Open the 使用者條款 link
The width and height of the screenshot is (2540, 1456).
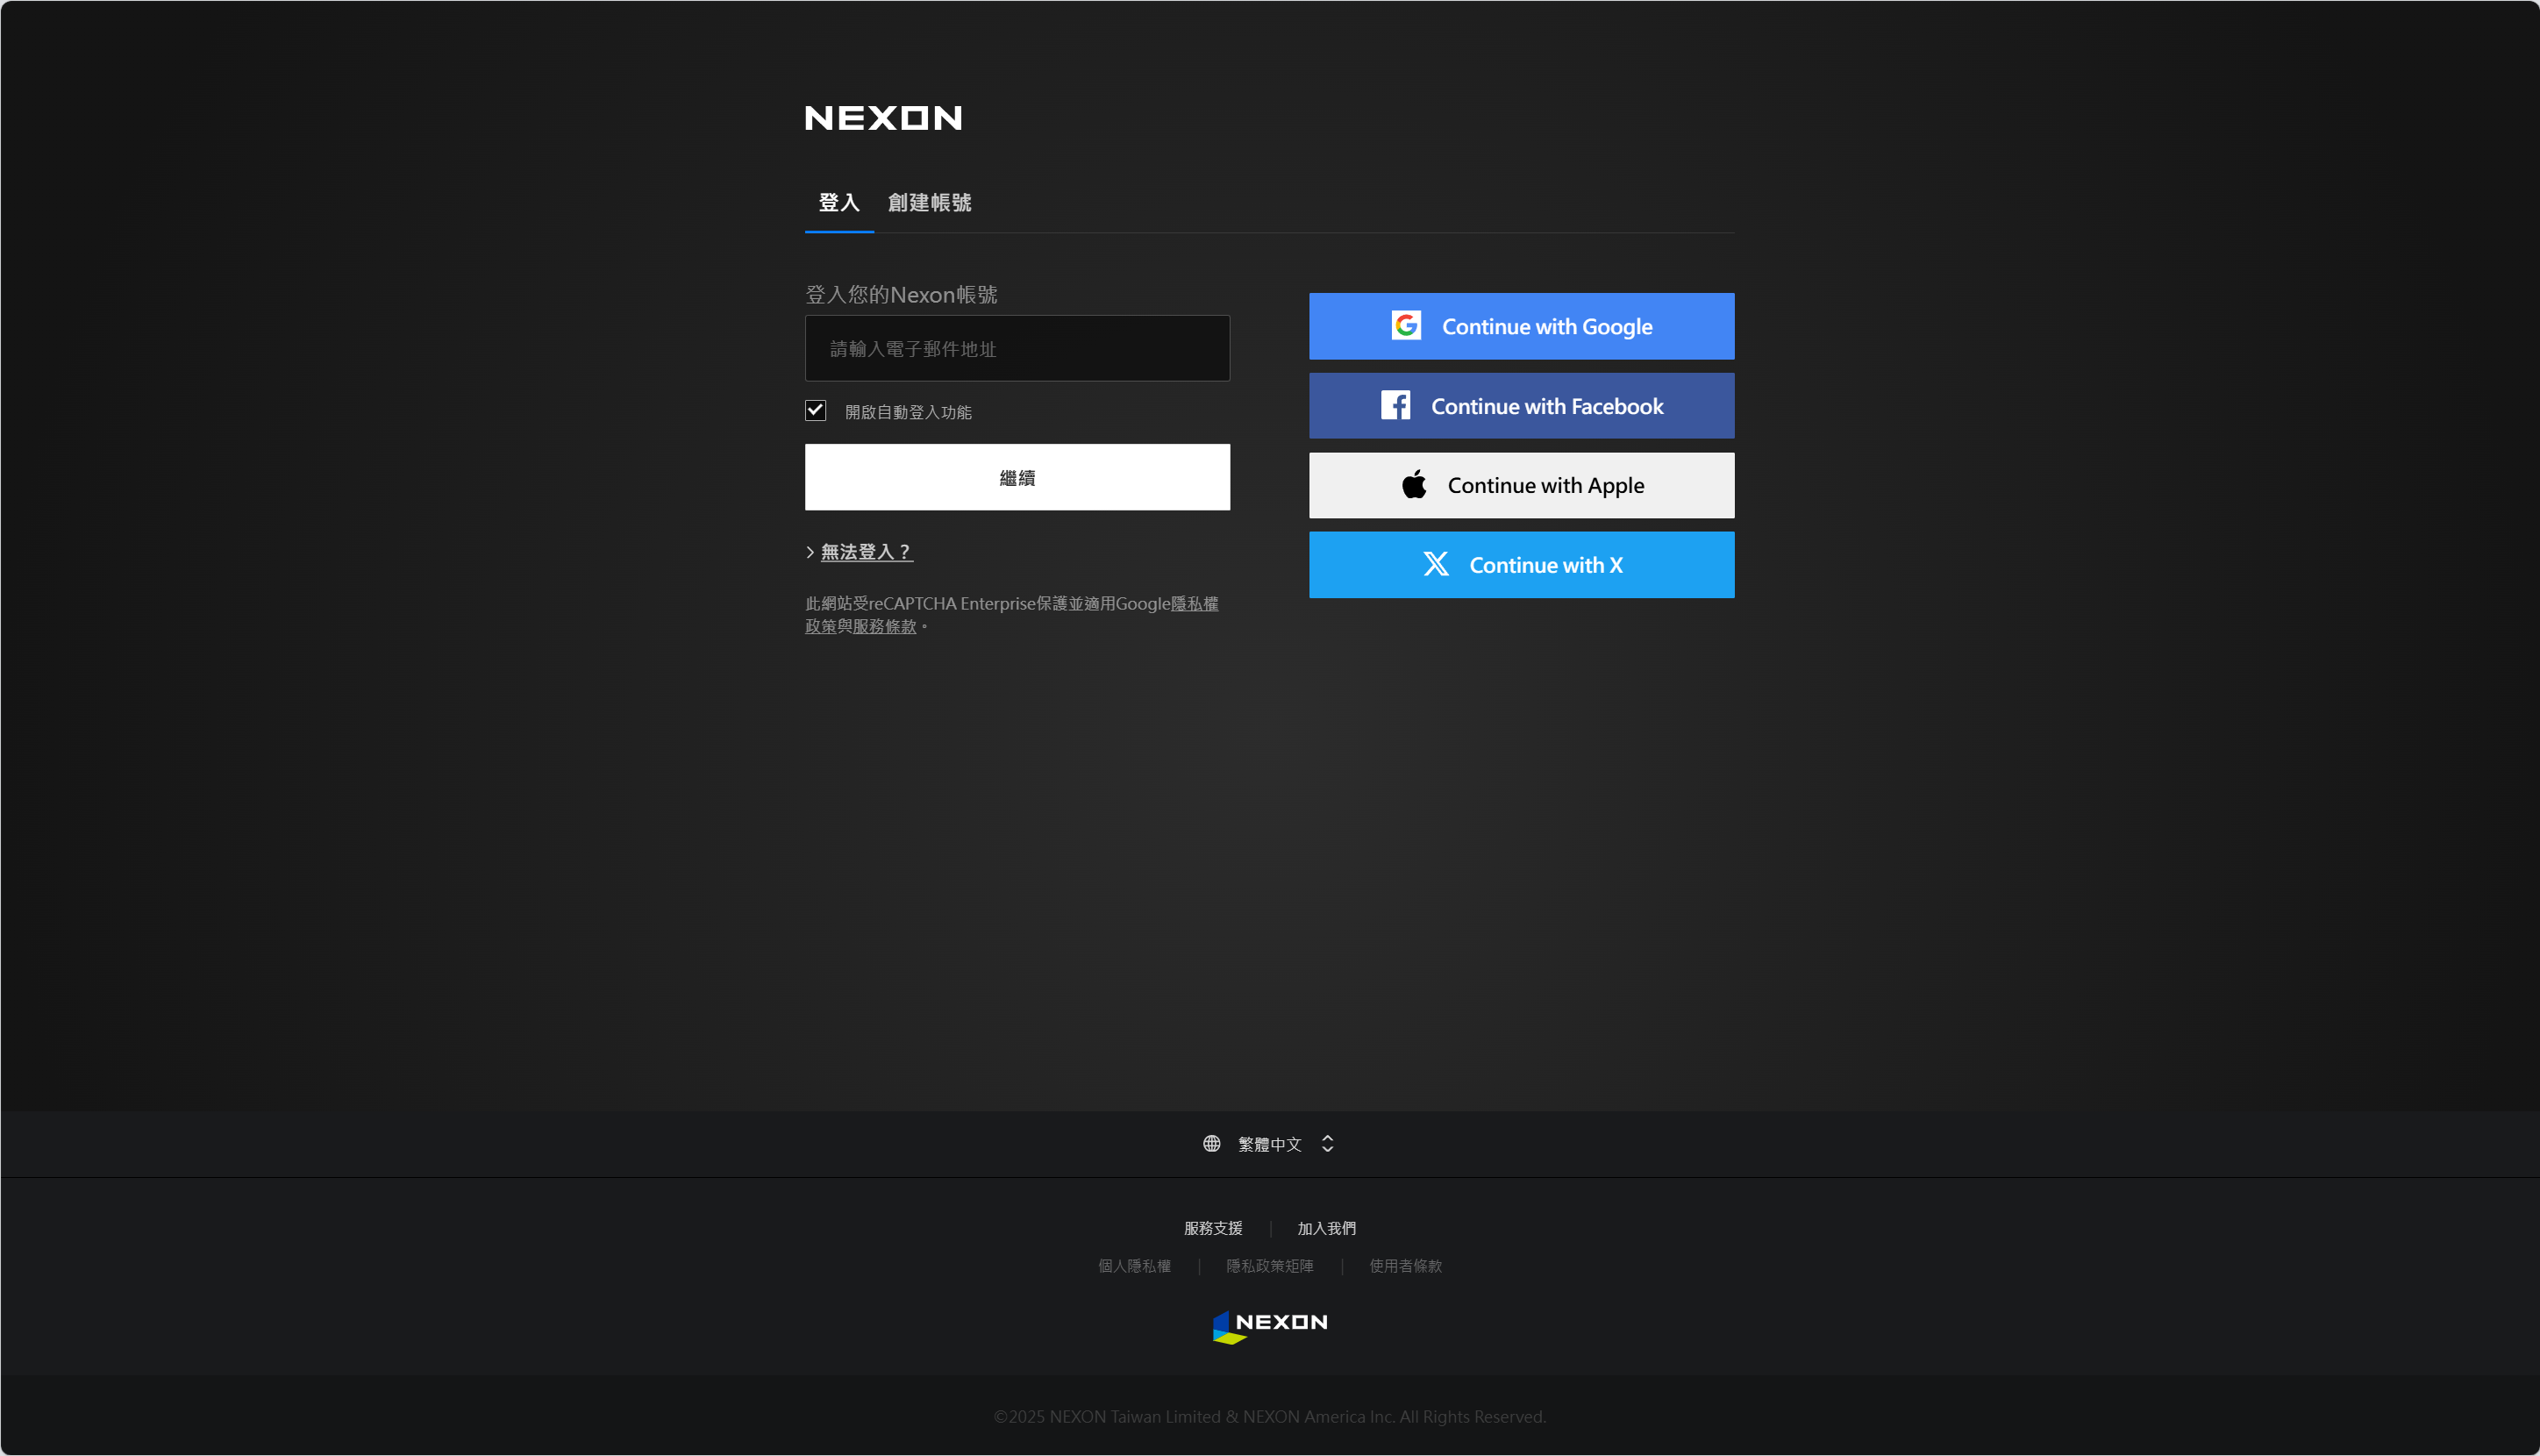coord(1405,1266)
